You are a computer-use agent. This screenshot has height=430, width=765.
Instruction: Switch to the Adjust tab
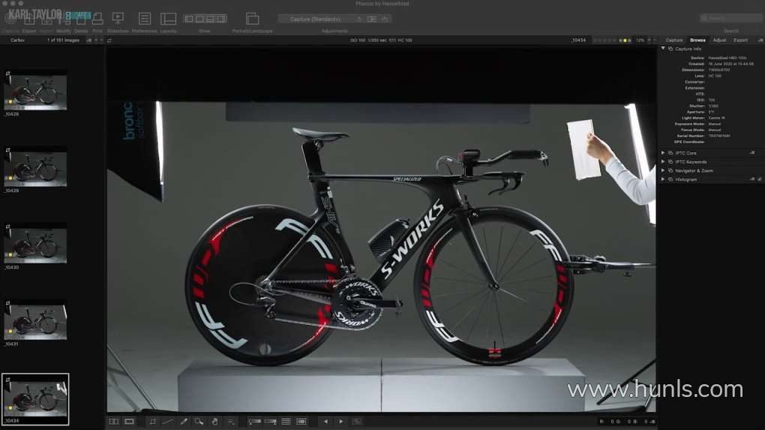(x=720, y=41)
